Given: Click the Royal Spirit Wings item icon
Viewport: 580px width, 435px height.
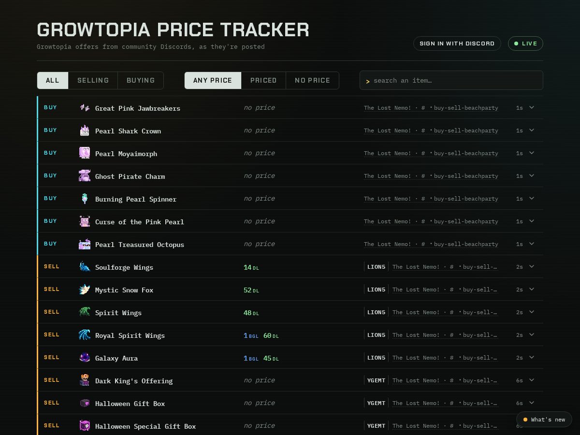Looking at the screenshot, I should coord(85,335).
